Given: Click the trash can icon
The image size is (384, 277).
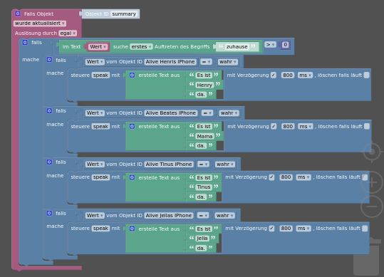Looking at the screenshot, I should pos(366,257).
